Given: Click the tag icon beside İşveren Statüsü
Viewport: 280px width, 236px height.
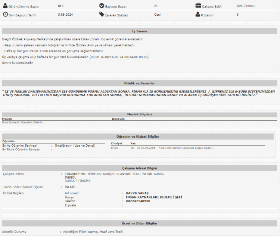Looking at the screenshot, I should click(102, 14).
